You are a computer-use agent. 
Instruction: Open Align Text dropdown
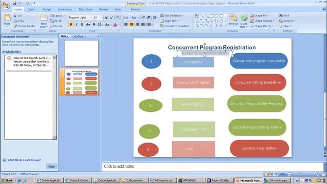tap(170, 21)
